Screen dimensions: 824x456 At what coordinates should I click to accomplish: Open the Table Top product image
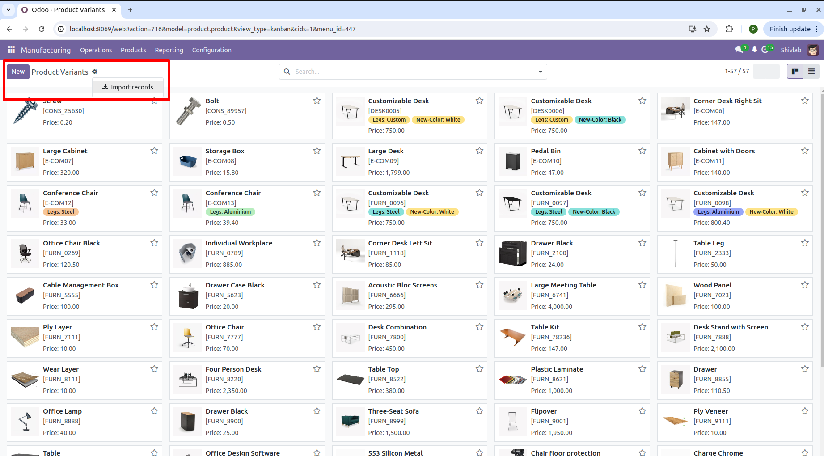(x=350, y=379)
